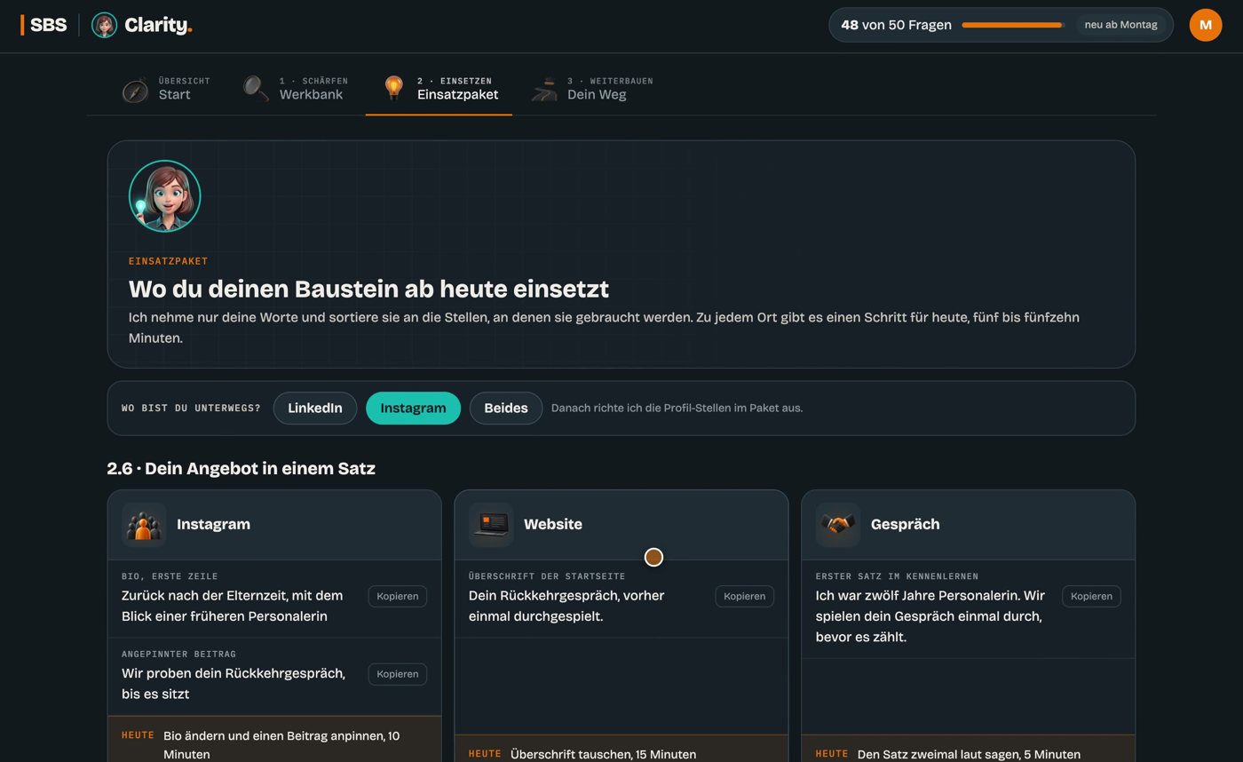Click the compass icon for Start

point(135,89)
